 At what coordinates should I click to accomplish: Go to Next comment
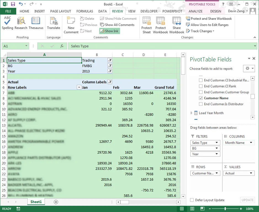coord(86,31)
